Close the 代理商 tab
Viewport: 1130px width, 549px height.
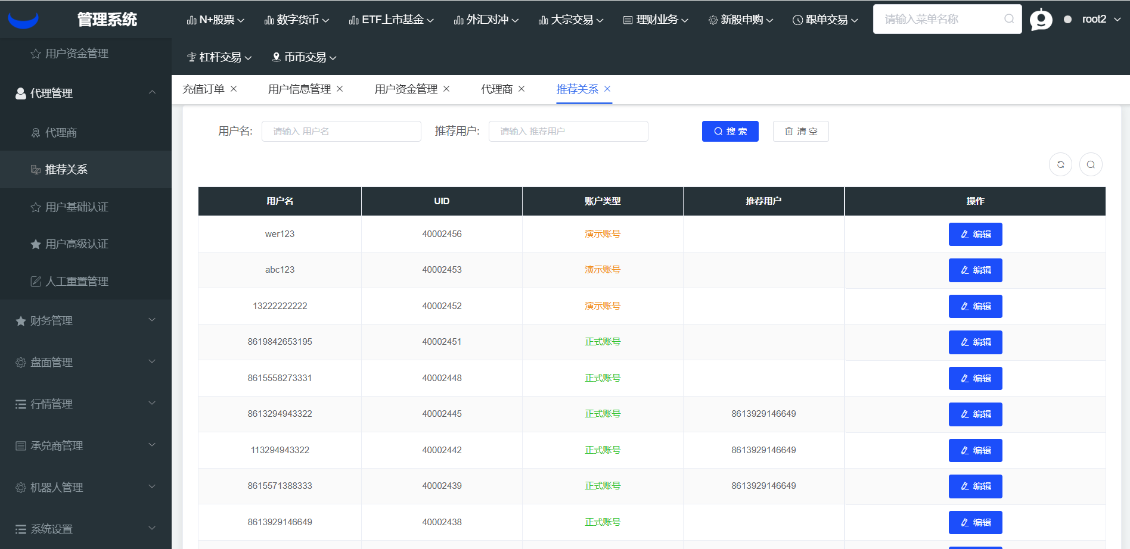521,89
